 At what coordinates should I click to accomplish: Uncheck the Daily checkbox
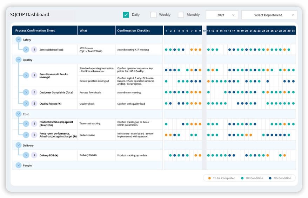click(126, 15)
